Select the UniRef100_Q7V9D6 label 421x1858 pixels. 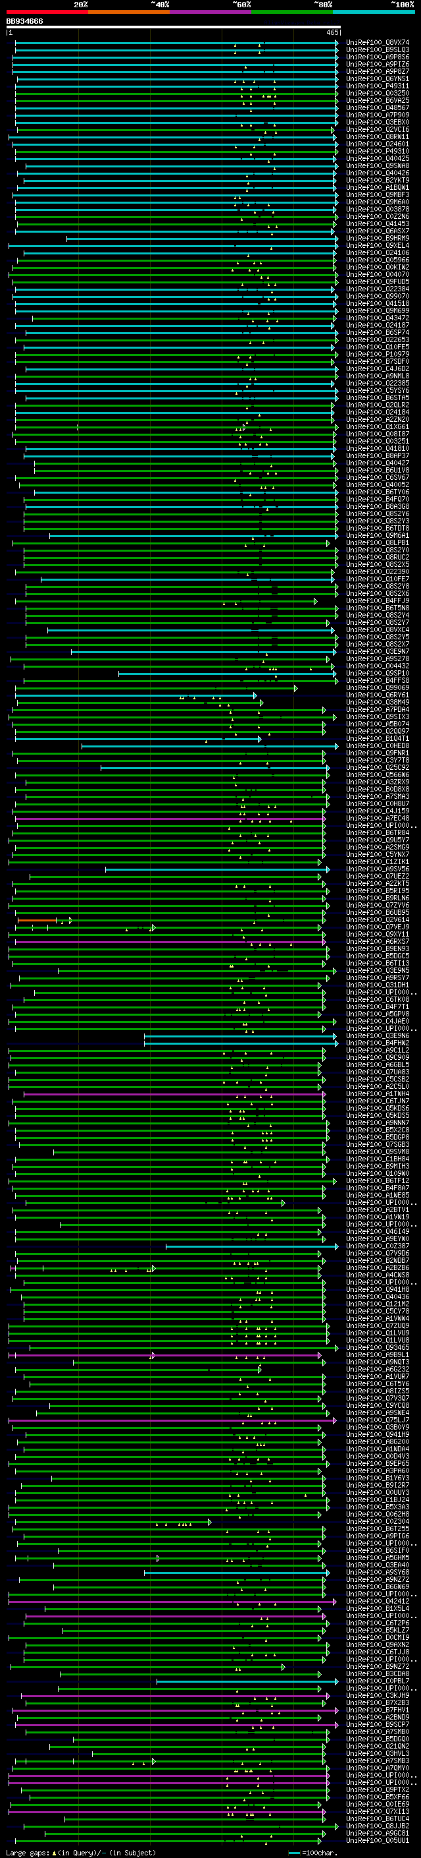[378, 1254]
